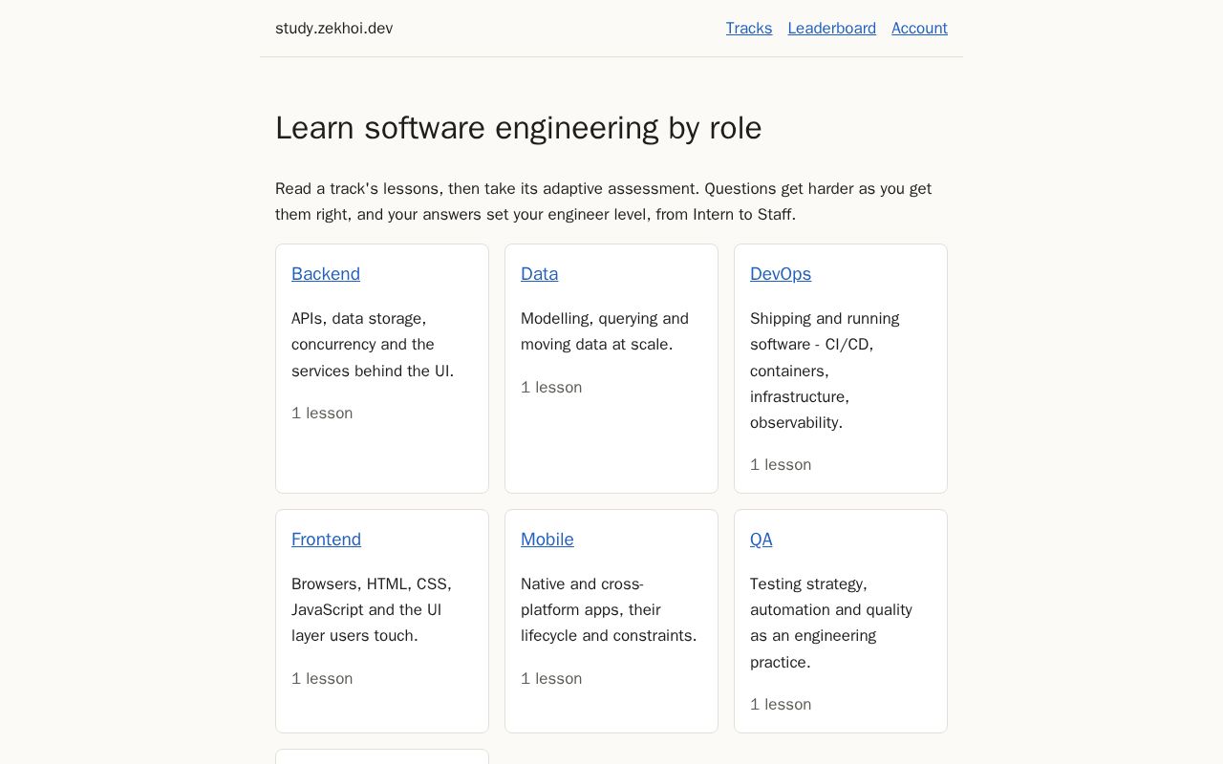Click the Mobile 'Native and cross-platform apps' description

[609, 610]
